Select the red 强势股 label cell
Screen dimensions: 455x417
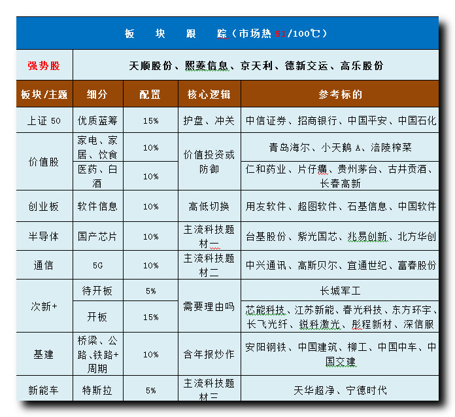point(44,65)
